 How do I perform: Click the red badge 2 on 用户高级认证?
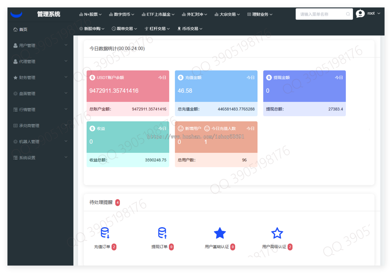(290, 247)
